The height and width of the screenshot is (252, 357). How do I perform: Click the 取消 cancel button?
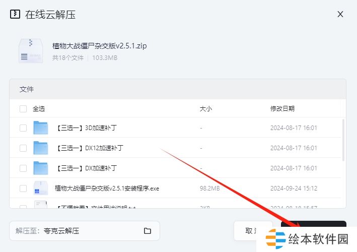(x=253, y=231)
